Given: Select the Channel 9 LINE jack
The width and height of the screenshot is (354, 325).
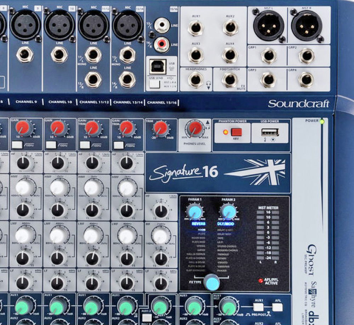Looking at the screenshot, I should (25, 55).
